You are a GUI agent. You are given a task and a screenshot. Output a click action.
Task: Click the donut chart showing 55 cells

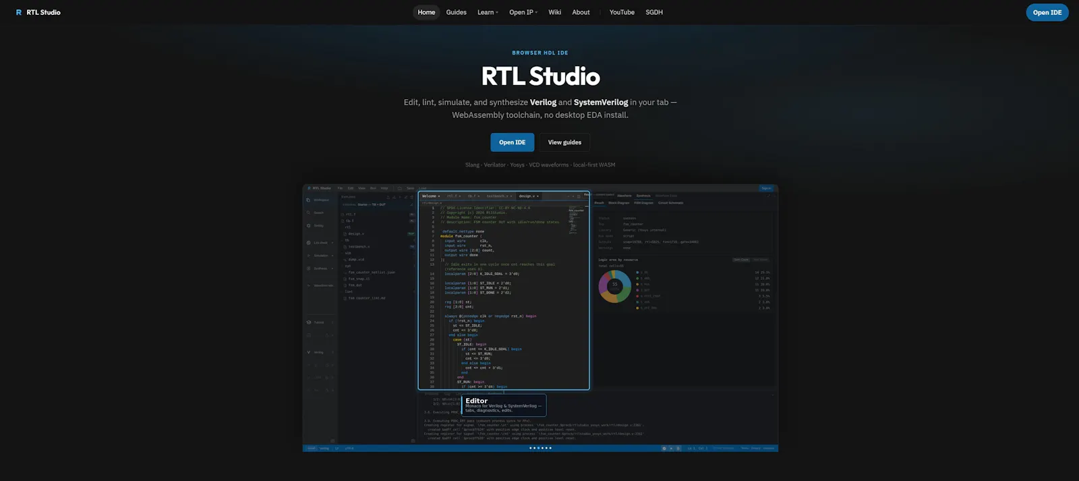pyautogui.click(x=615, y=286)
